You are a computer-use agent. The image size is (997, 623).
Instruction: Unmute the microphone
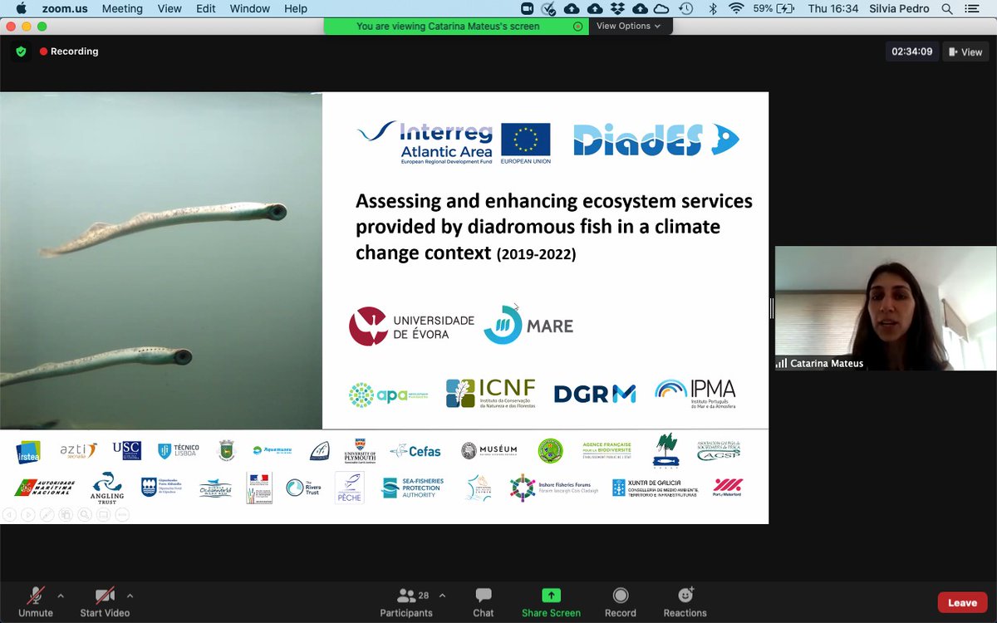click(35, 601)
